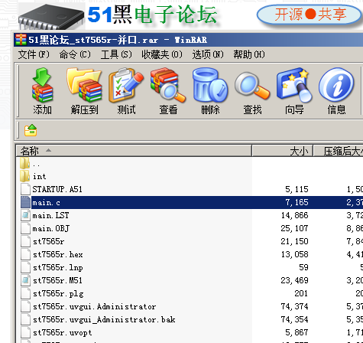Toggle the sort arrow on Name column

click(48, 150)
